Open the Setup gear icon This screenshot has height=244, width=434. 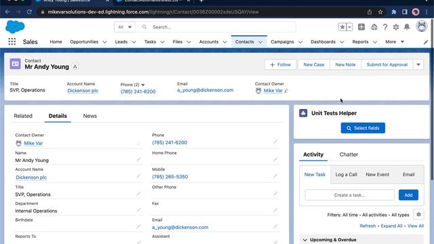(396, 27)
